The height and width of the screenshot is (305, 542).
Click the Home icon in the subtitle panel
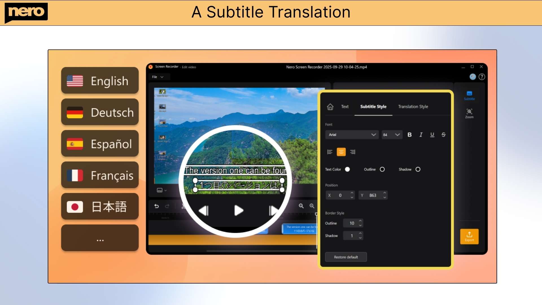pyautogui.click(x=330, y=107)
